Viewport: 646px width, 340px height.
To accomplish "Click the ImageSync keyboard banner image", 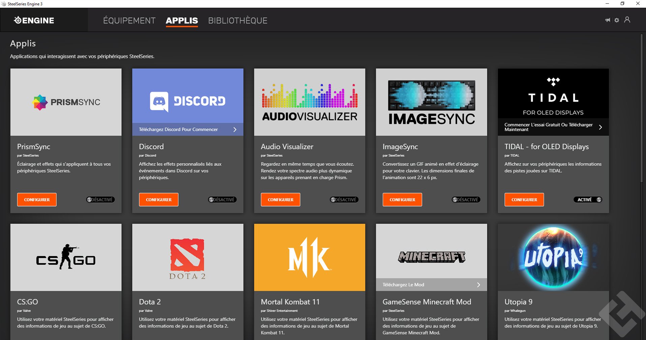I will tap(432, 102).
